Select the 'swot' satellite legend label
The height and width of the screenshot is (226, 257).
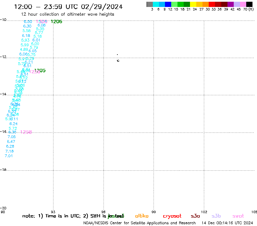click(x=238, y=216)
